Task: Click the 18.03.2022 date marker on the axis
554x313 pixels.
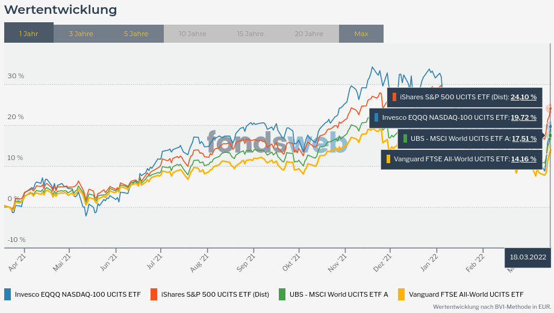Action: pos(528,257)
